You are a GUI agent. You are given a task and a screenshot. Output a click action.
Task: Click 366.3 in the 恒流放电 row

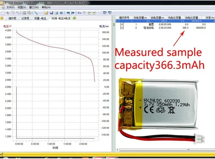pyautogui.click(x=185, y=28)
